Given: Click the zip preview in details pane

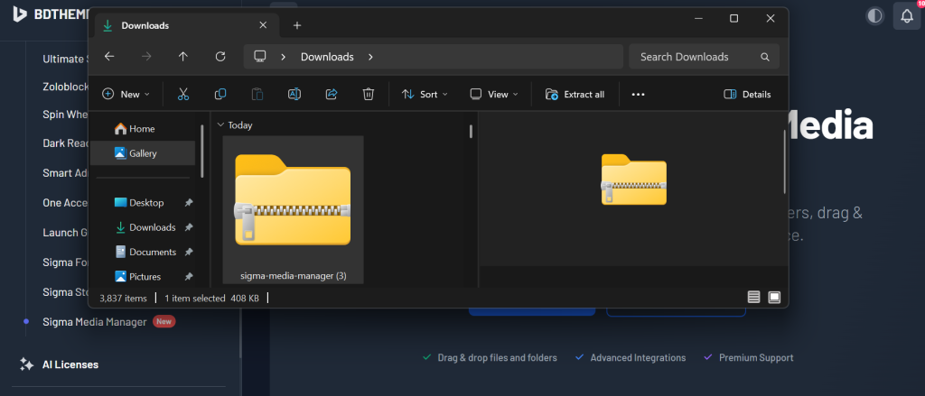Looking at the screenshot, I should (633, 180).
